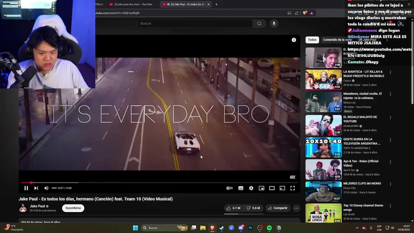Like the video (3.1 M)
This screenshot has width=414, height=233.
[233, 208]
